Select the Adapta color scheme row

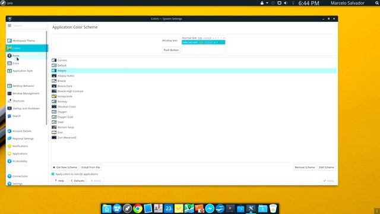(194, 71)
